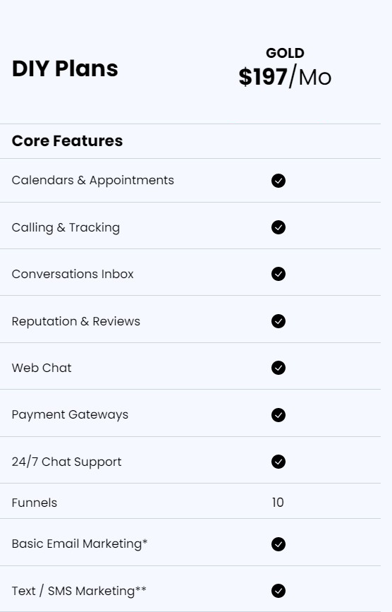The height and width of the screenshot is (612, 392).
Task: Select the GOLD plan heading
Action: 285,53
